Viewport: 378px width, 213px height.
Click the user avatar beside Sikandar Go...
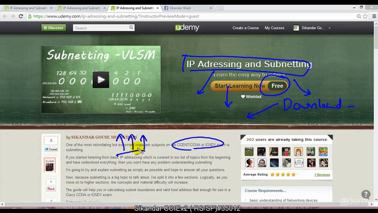coord(296,28)
